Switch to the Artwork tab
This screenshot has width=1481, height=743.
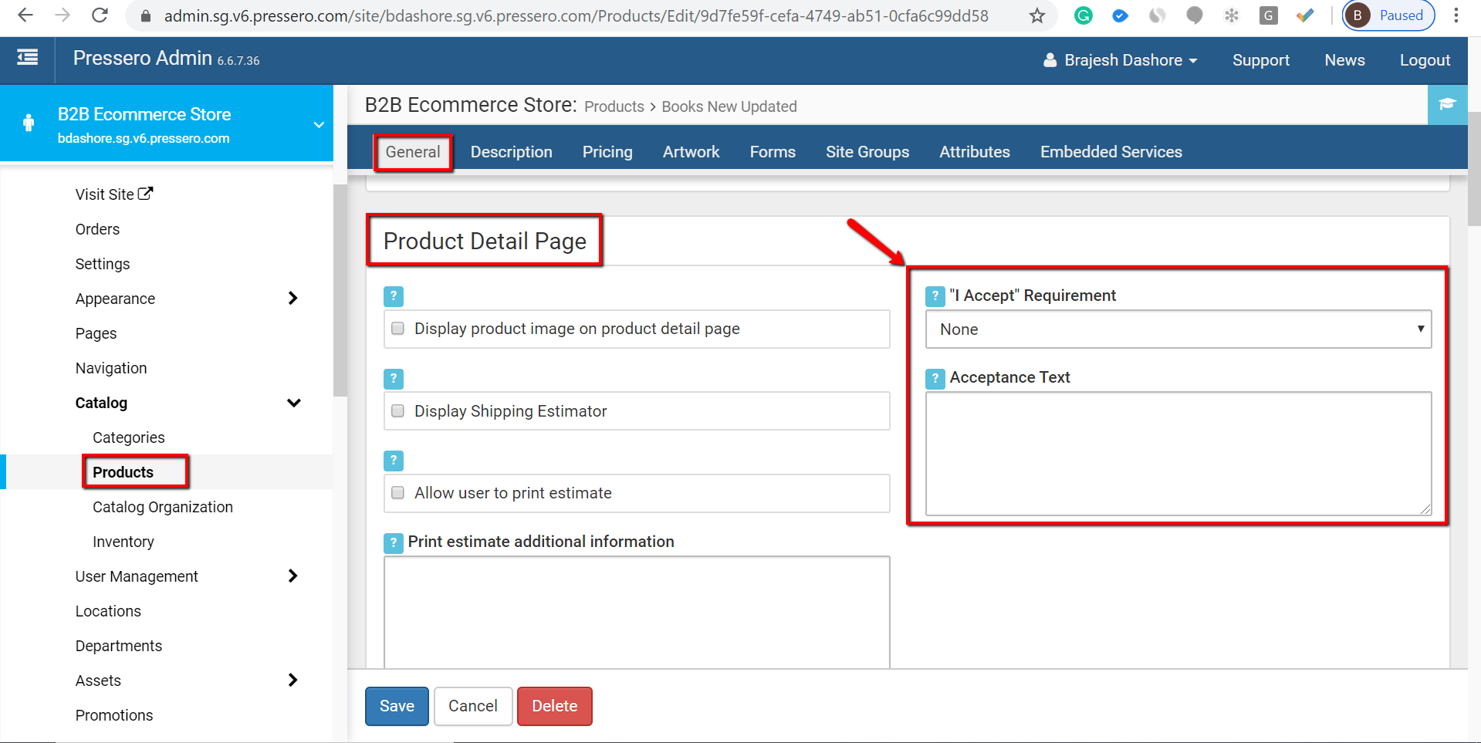(x=691, y=152)
